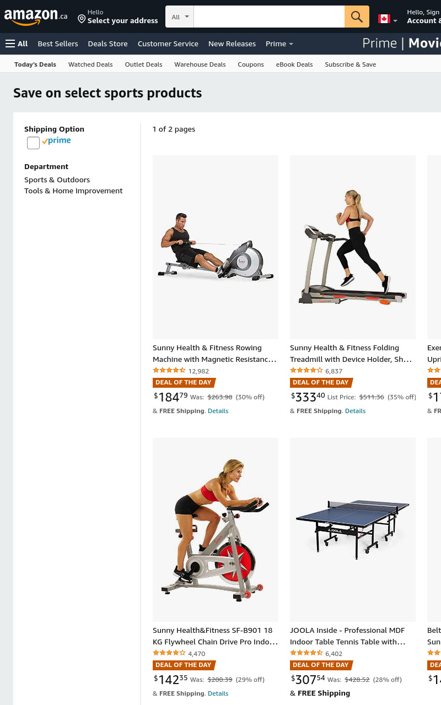
Task: Open rowing machine star rating
Action: (169, 370)
